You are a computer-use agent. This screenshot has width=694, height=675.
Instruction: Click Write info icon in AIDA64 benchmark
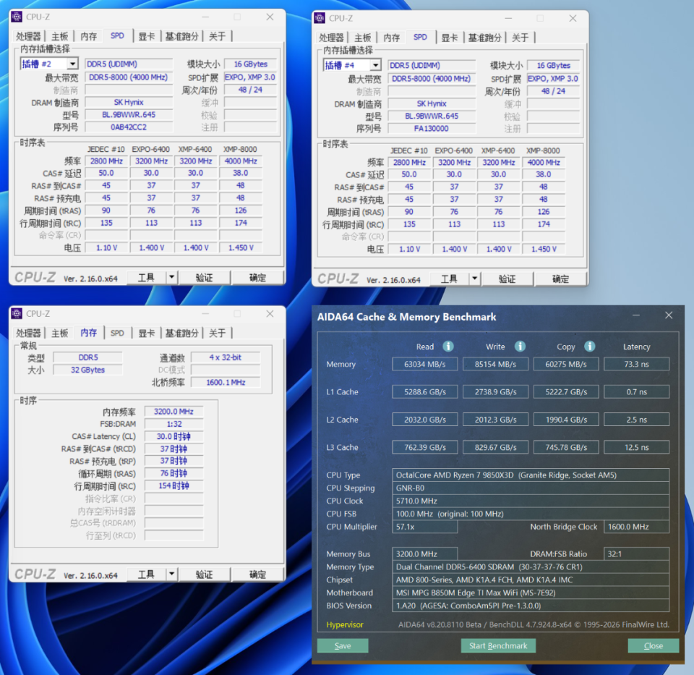tap(520, 347)
